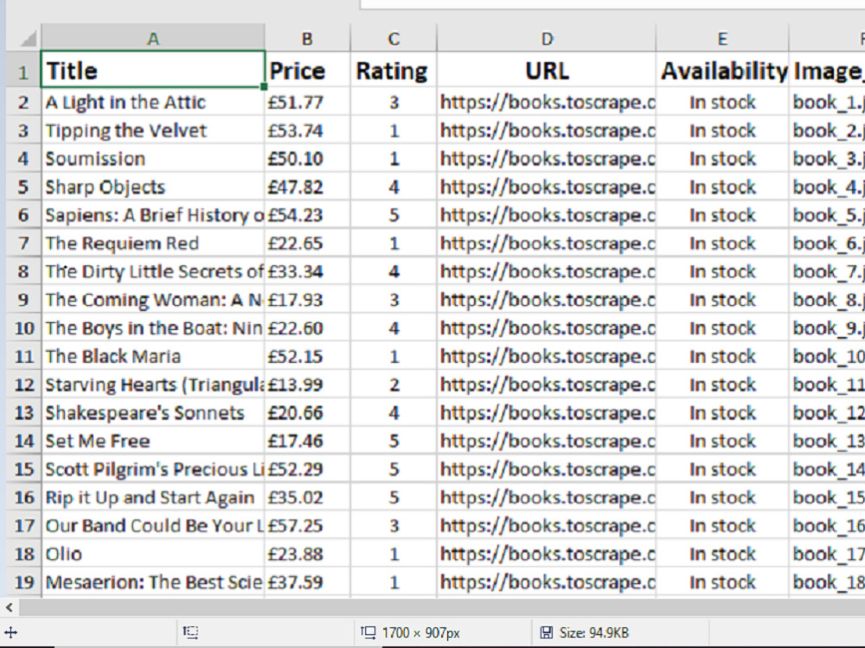Click 'The Dirty Little Secrets' cell
Image resolution: width=865 pixels, height=648 pixels.
(x=153, y=271)
